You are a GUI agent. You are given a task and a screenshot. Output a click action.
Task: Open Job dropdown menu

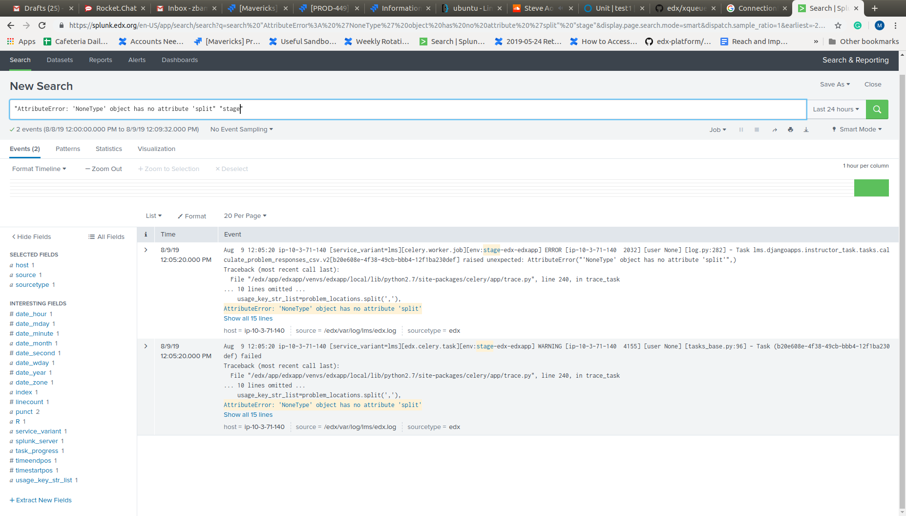(717, 129)
